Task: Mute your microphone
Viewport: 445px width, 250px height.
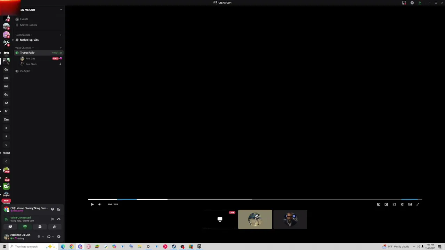Action: (x=39, y=237)
